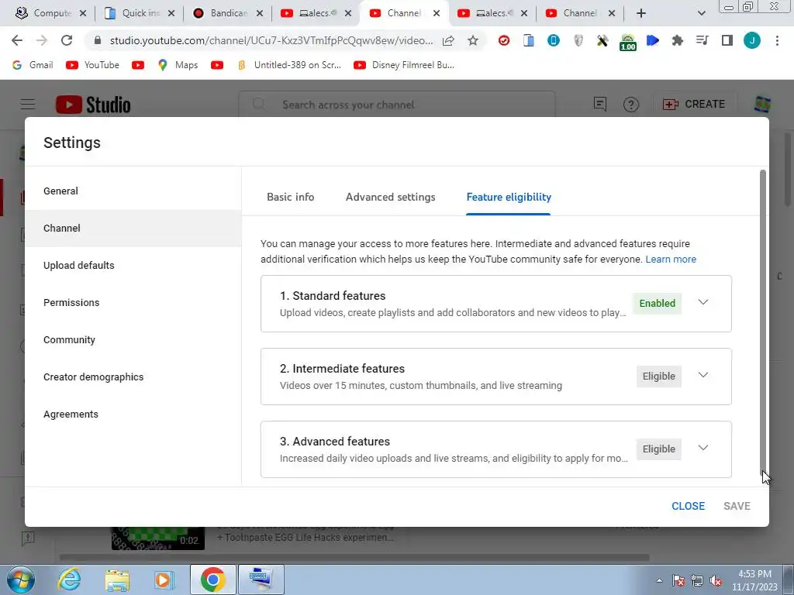Open File Explorer from taskbar
Screen dimensions: 794x595
(117, 580)
